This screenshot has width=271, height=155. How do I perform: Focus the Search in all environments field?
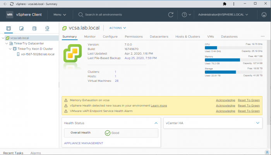coord(103,15)
